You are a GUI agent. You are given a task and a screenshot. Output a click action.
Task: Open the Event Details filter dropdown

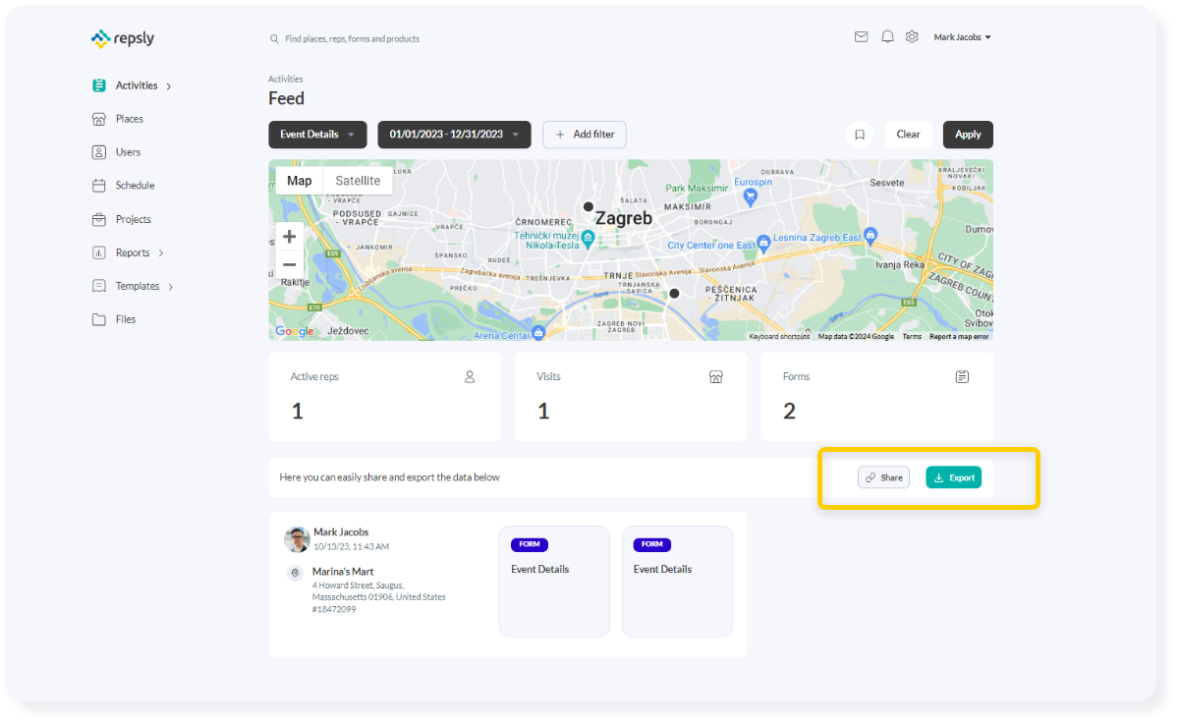point(317,135)
